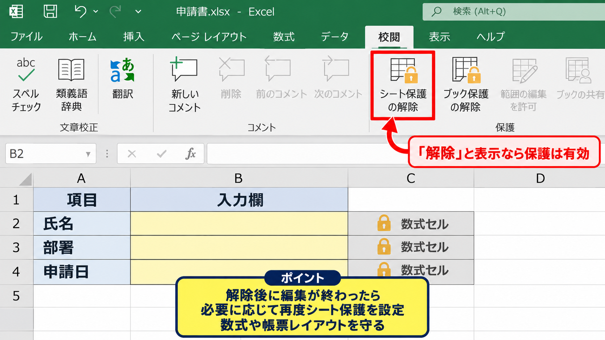605x340 pixels.
Task: Open the undo history dropdown arrow
Action: (96, 12)
